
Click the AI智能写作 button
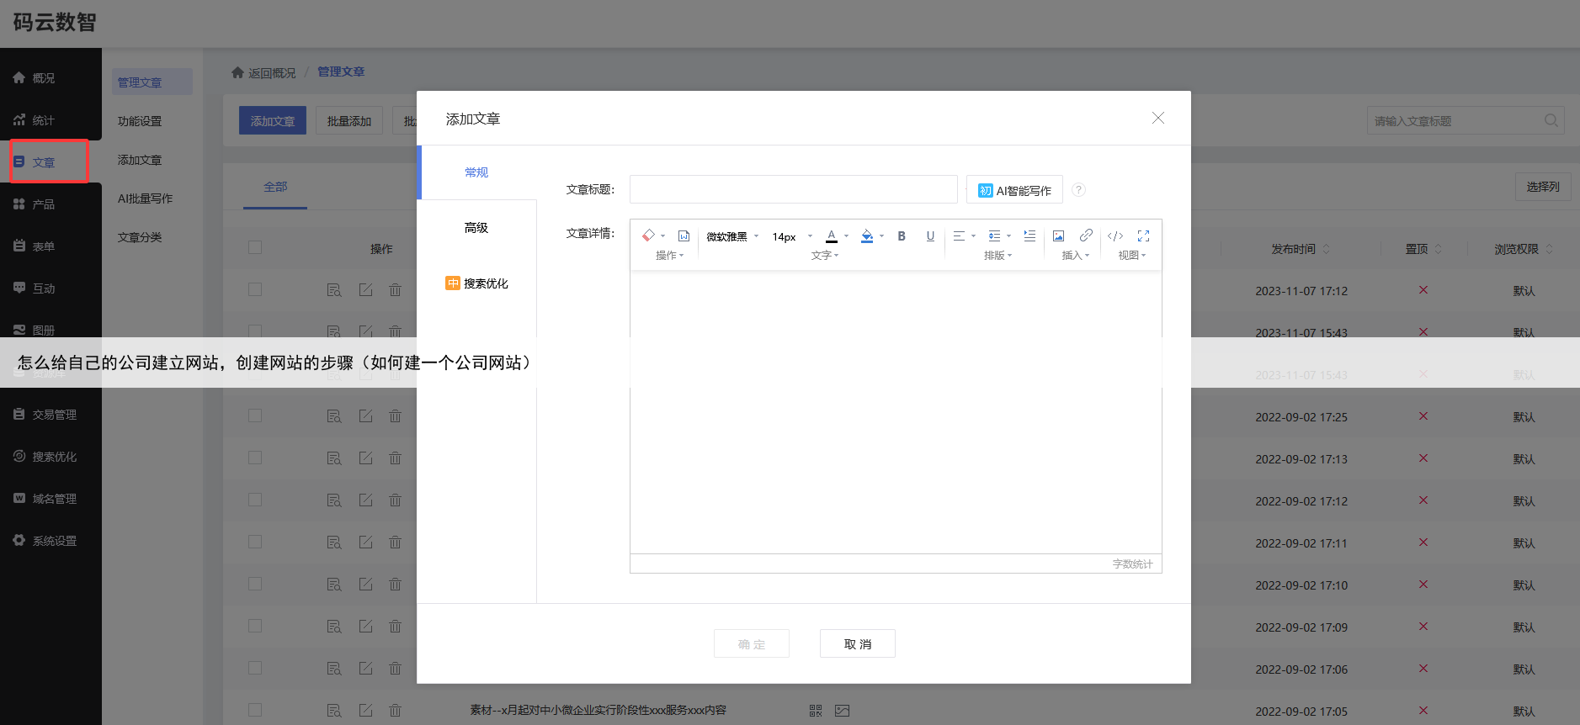point(1014,191)
